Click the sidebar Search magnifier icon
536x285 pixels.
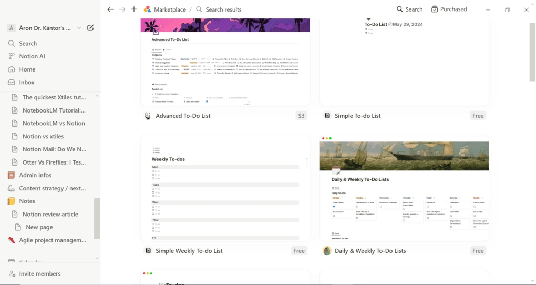coord(12,44)
